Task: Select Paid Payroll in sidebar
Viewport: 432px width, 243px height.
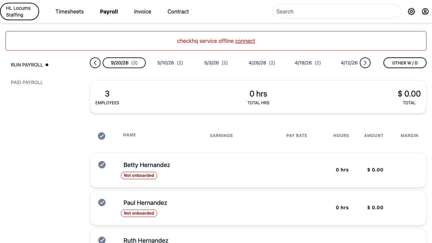Action: pyautogui.click(x=27, y=82)
